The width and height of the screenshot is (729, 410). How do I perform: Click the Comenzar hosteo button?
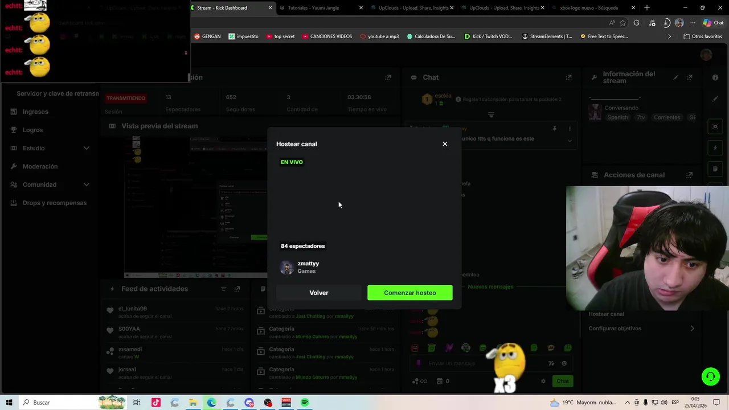pos(410,293)
